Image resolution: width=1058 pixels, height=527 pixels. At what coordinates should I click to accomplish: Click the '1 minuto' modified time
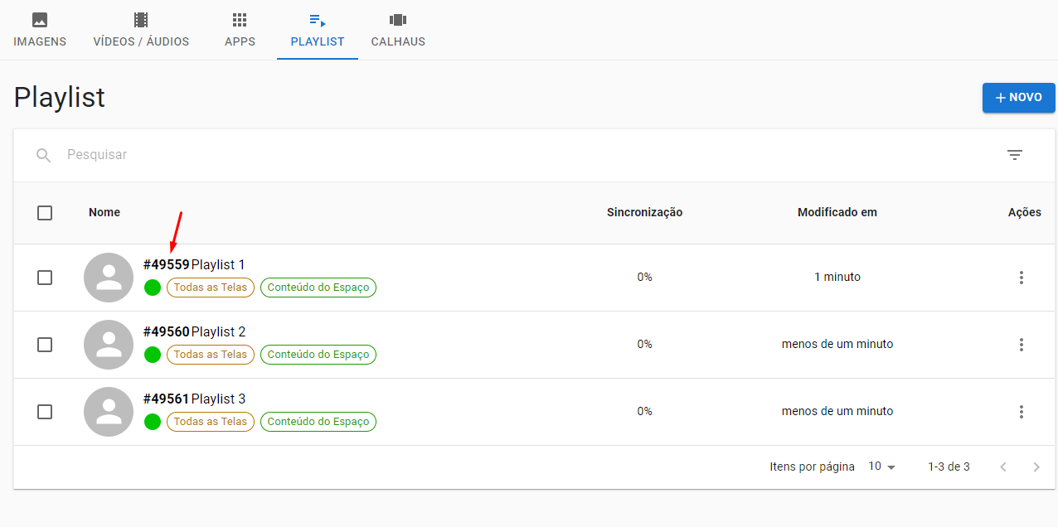837,278
